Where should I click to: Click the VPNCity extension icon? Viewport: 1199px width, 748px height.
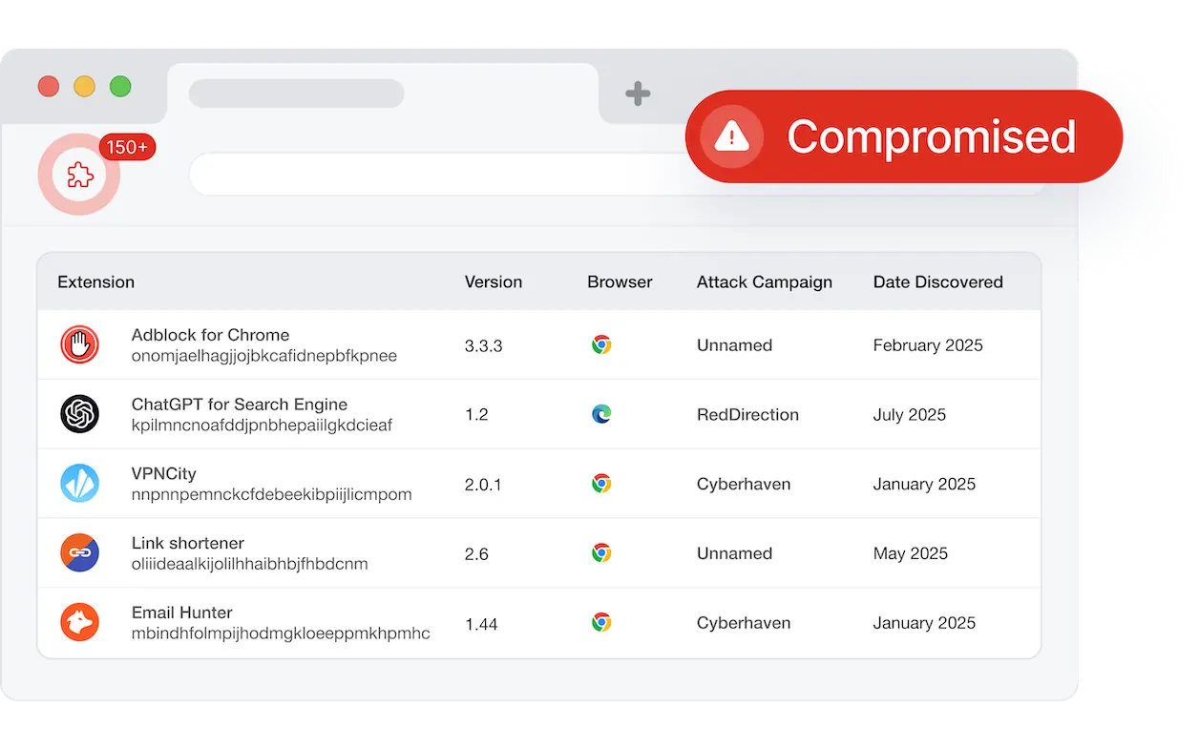(x=79, y=484)
